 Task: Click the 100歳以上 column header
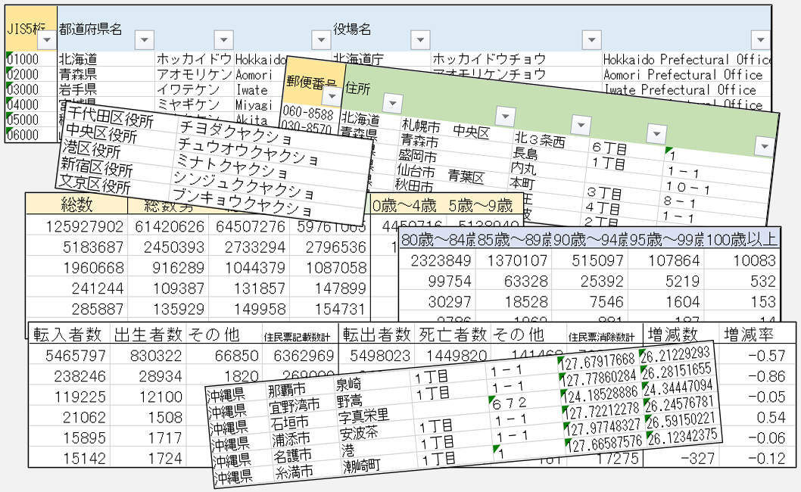(x=740, y=239)
